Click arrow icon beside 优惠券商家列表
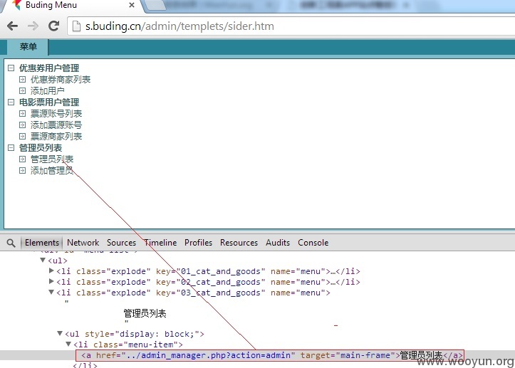The image size is (515, 368). (22, 80)
